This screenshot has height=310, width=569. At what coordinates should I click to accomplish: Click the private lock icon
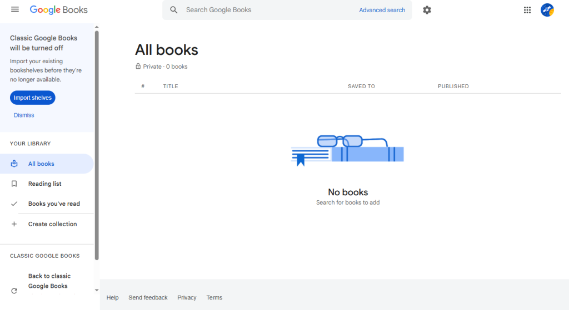[138, 67]
